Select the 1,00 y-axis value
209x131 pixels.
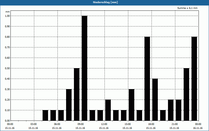click(x=7, y=16)
